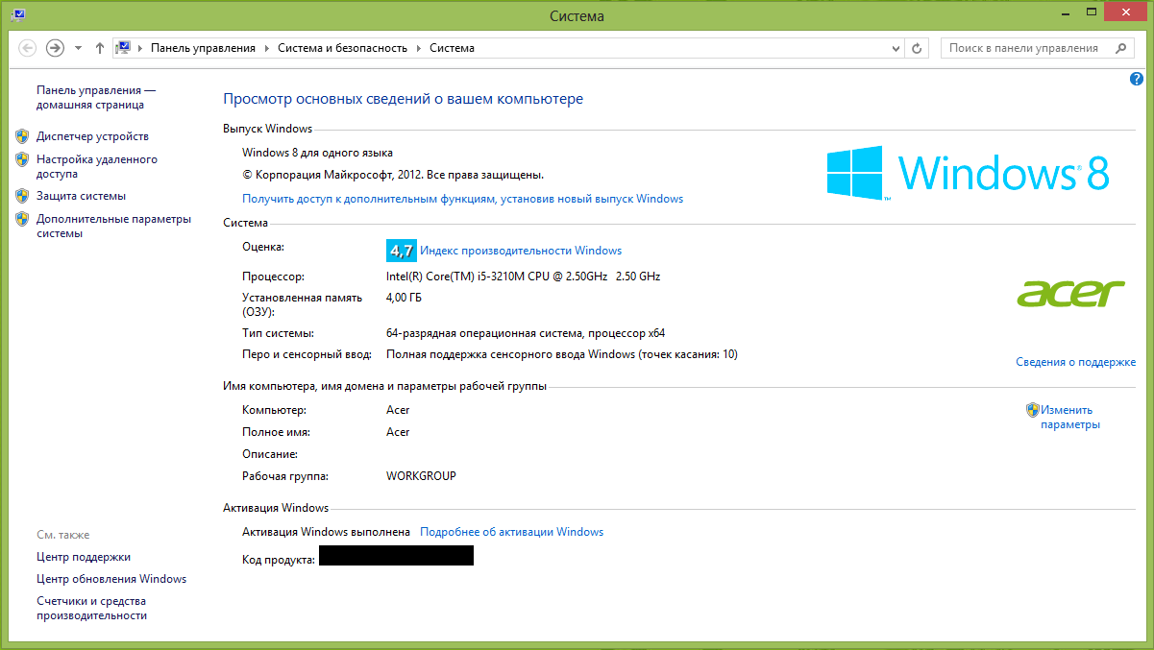Expand the address bar history dropdown

(x=894, y=48)
